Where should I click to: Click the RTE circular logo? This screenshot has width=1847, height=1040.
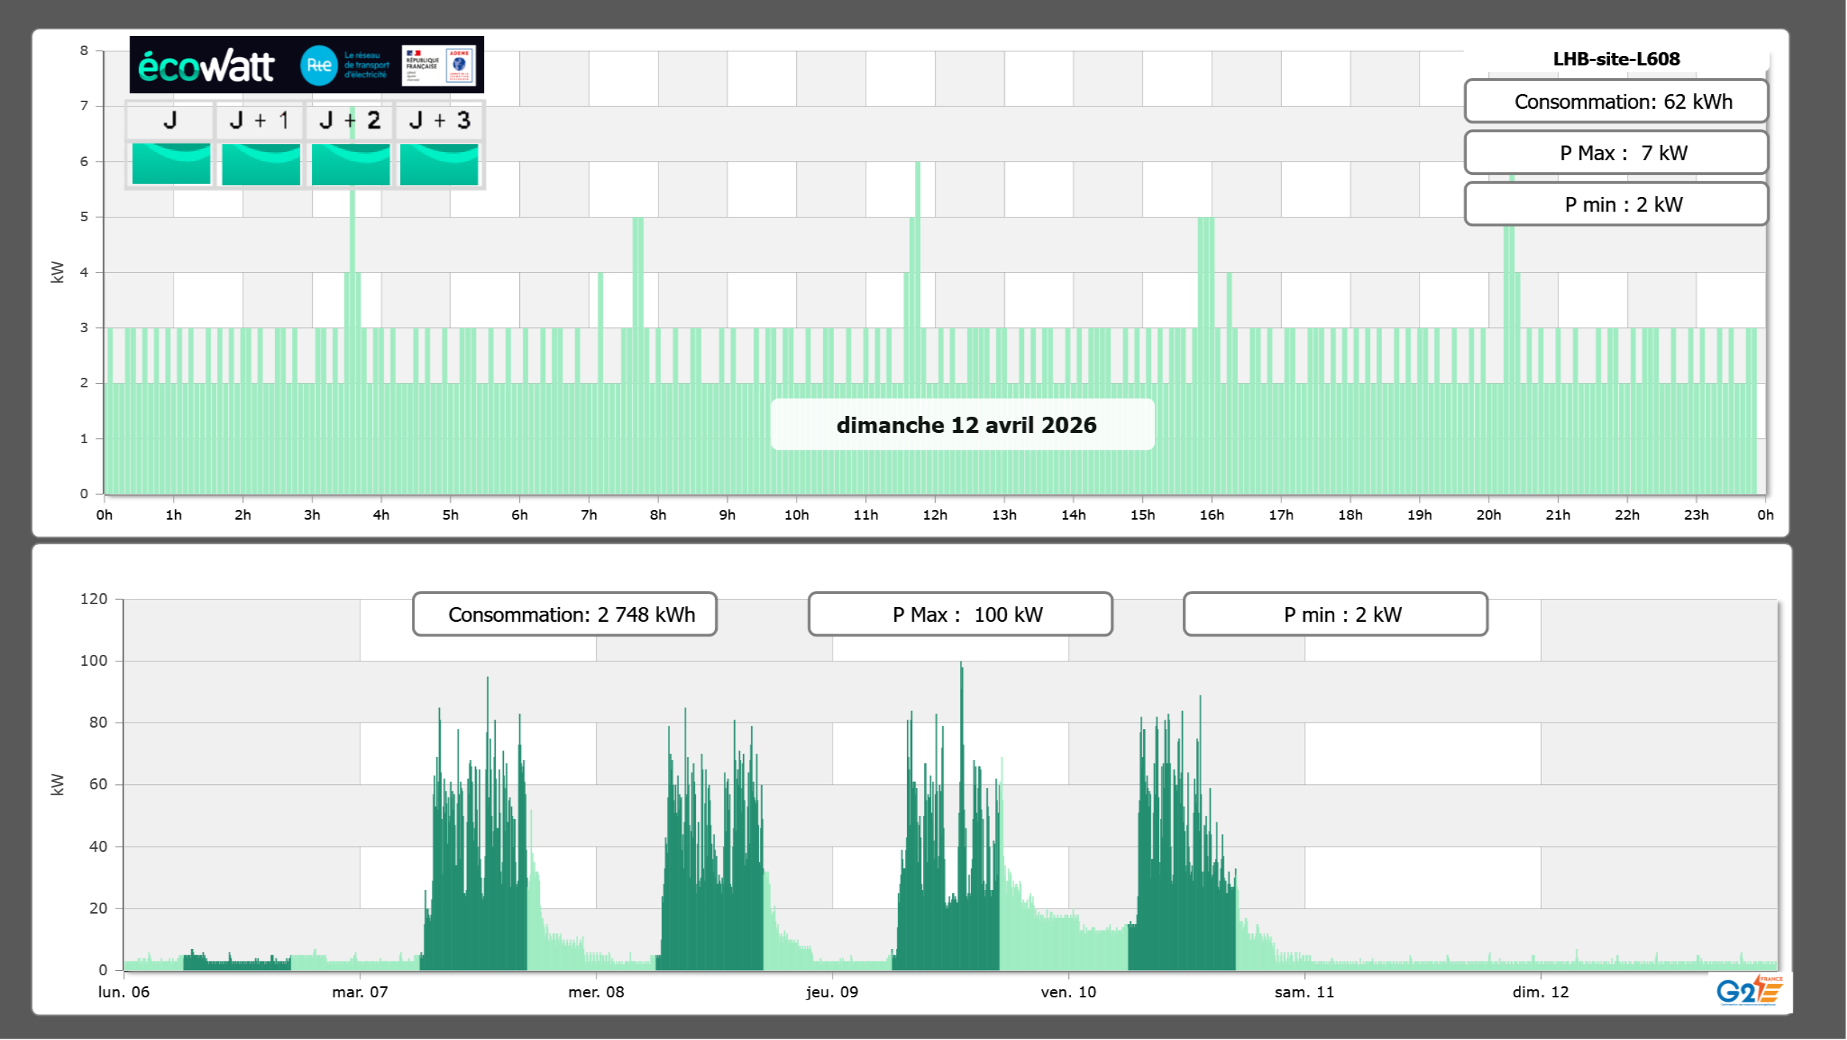pos(318,65)
